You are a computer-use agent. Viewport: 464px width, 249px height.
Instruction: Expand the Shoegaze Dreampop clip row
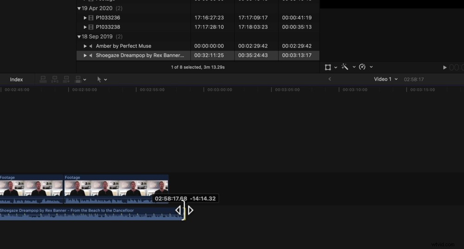pyautogui.click(x=85, y=55)
